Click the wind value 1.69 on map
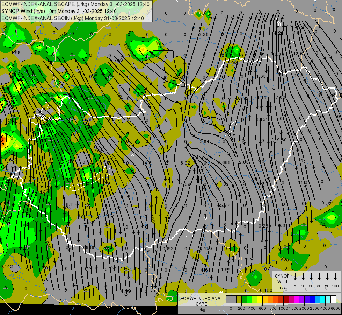The width and height of the screenshot is (342, 315). (x=185, y=184)
